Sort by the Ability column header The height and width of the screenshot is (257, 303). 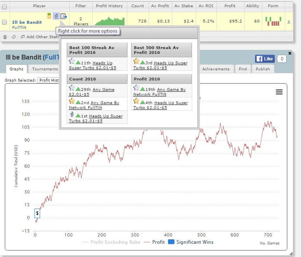pyautogui.click(x=252, y=6)
